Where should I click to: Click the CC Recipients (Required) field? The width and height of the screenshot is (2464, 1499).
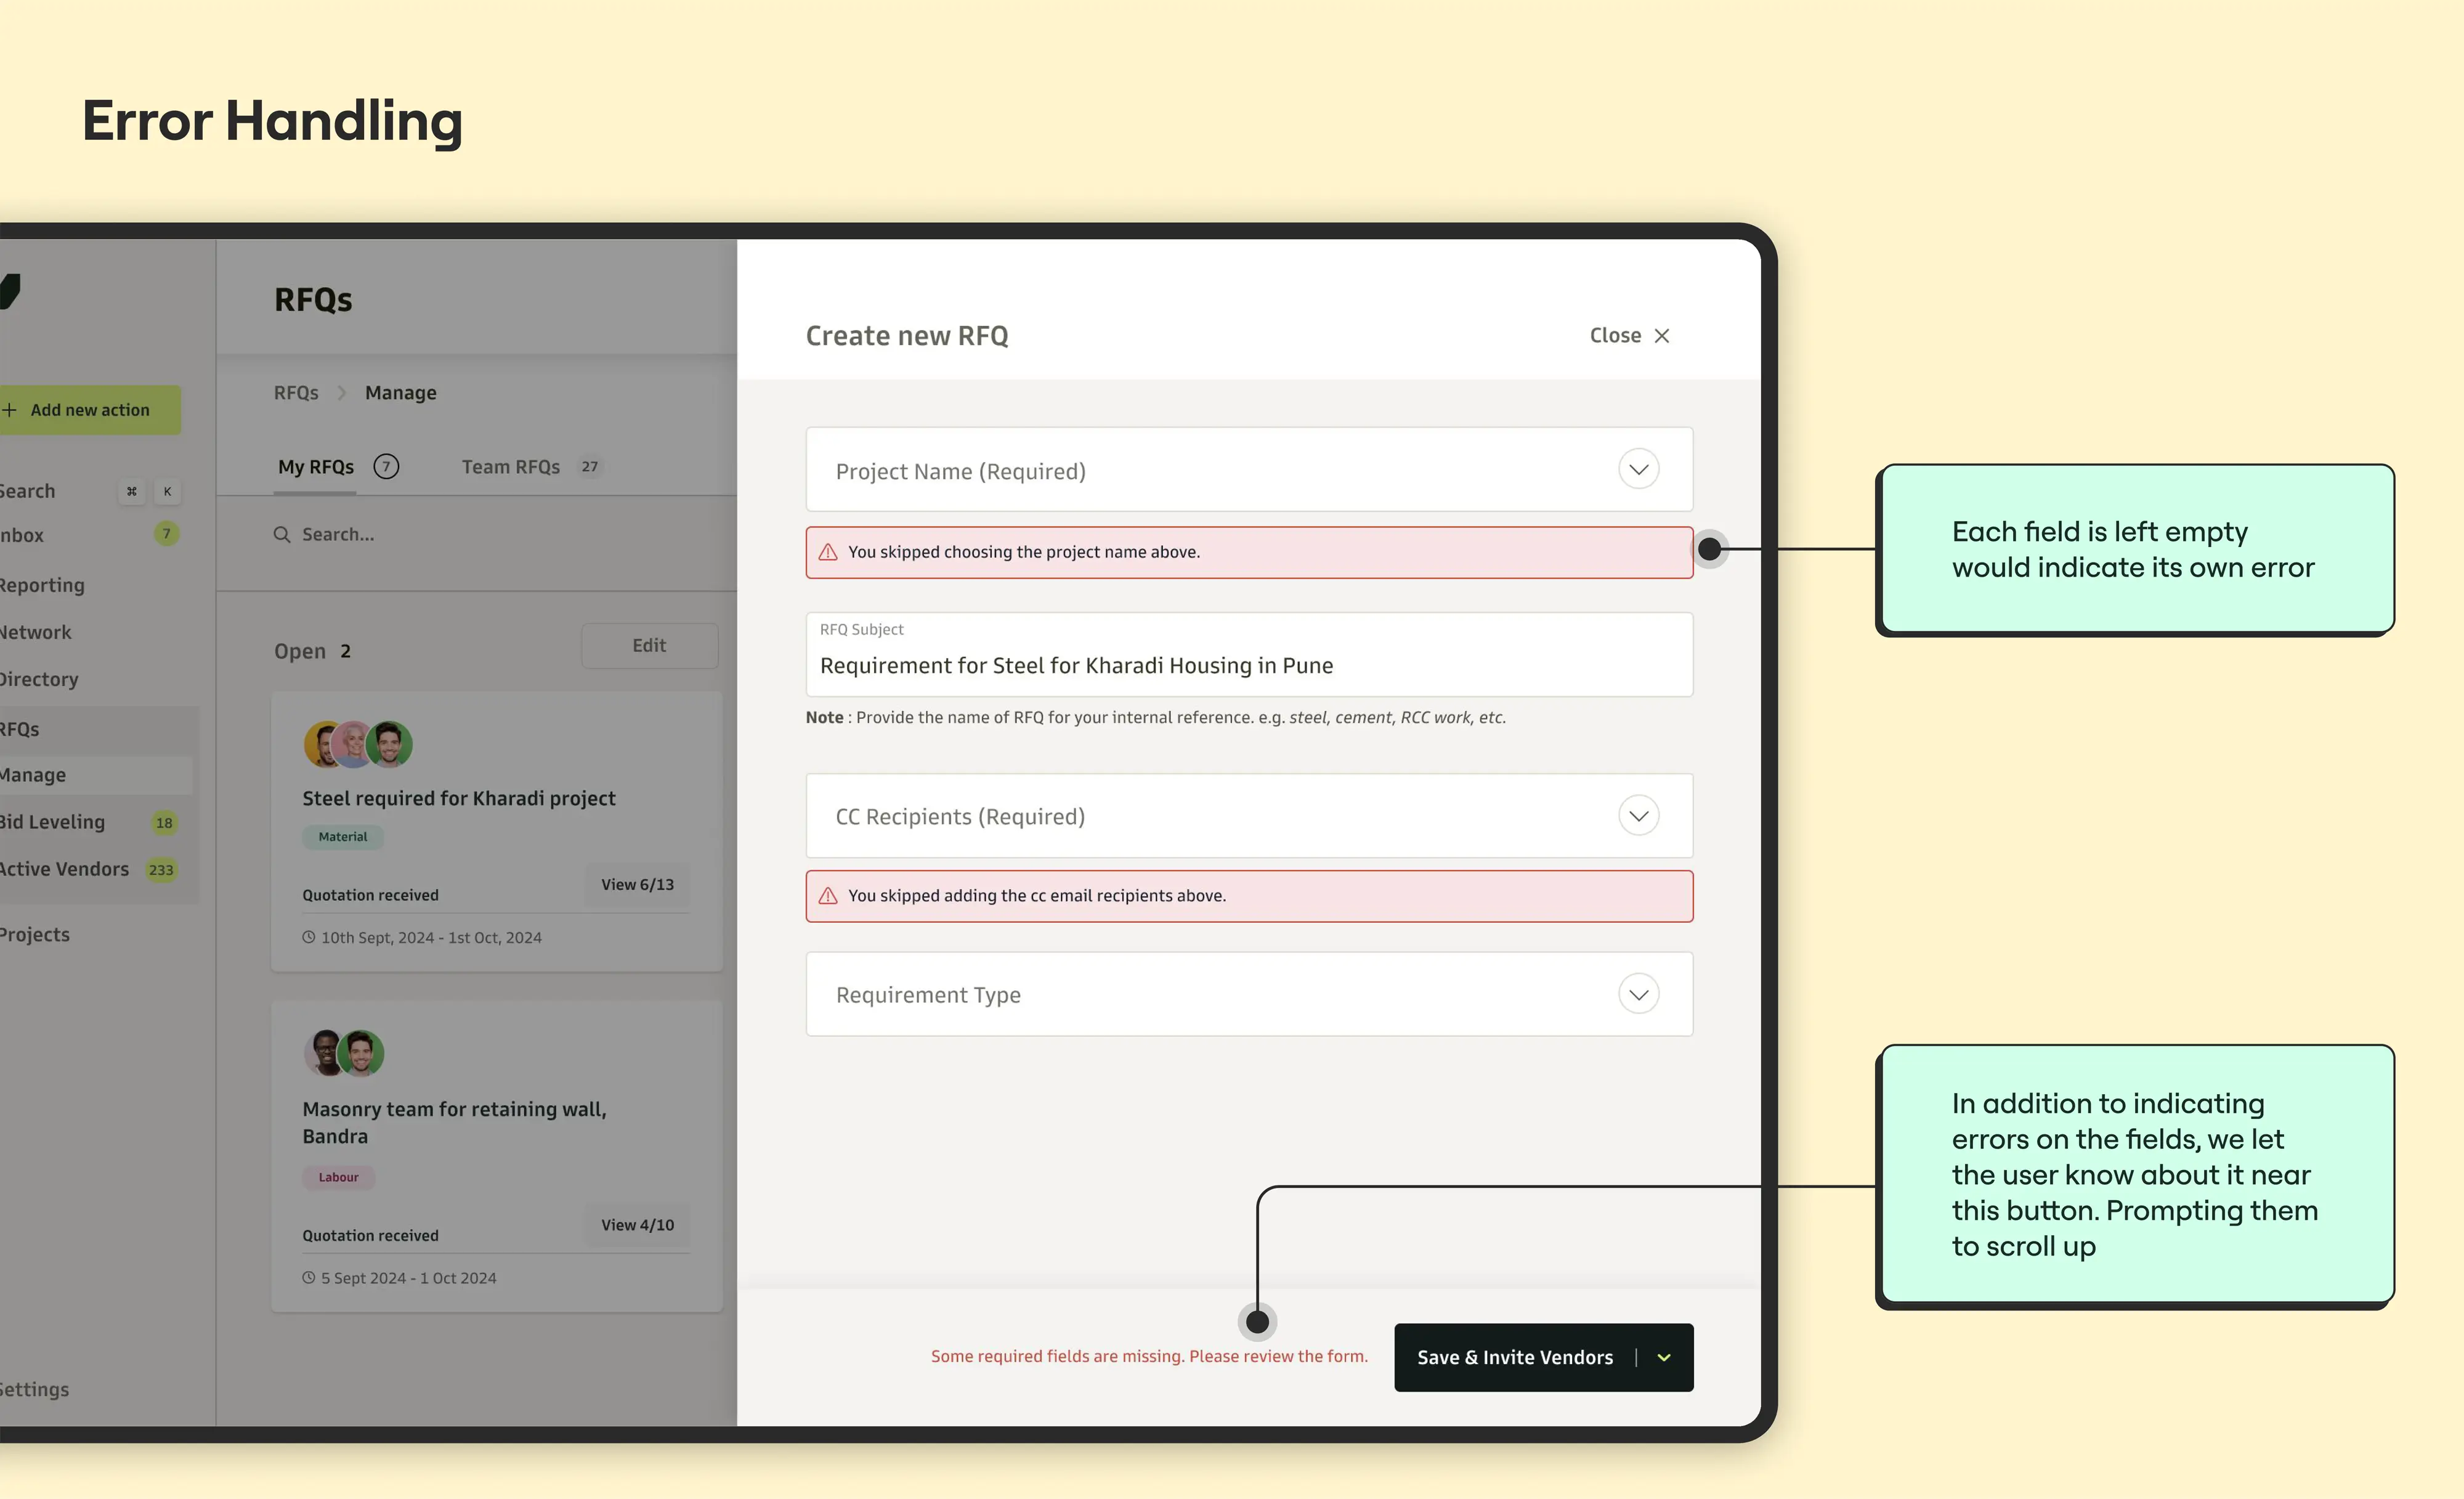click(x=1249, y=816)
